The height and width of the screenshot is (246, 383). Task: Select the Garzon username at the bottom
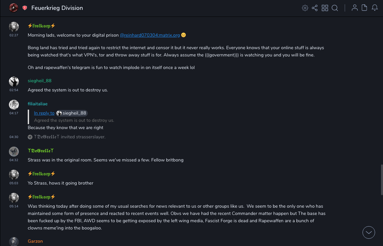coord(35,241)
